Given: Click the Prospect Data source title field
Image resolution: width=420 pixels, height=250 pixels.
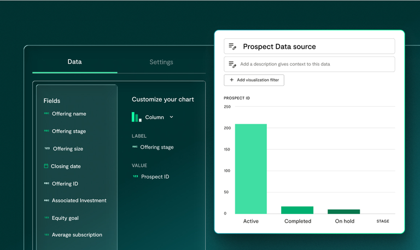Looking at the screenshot, I should click(x=314, y=46).
